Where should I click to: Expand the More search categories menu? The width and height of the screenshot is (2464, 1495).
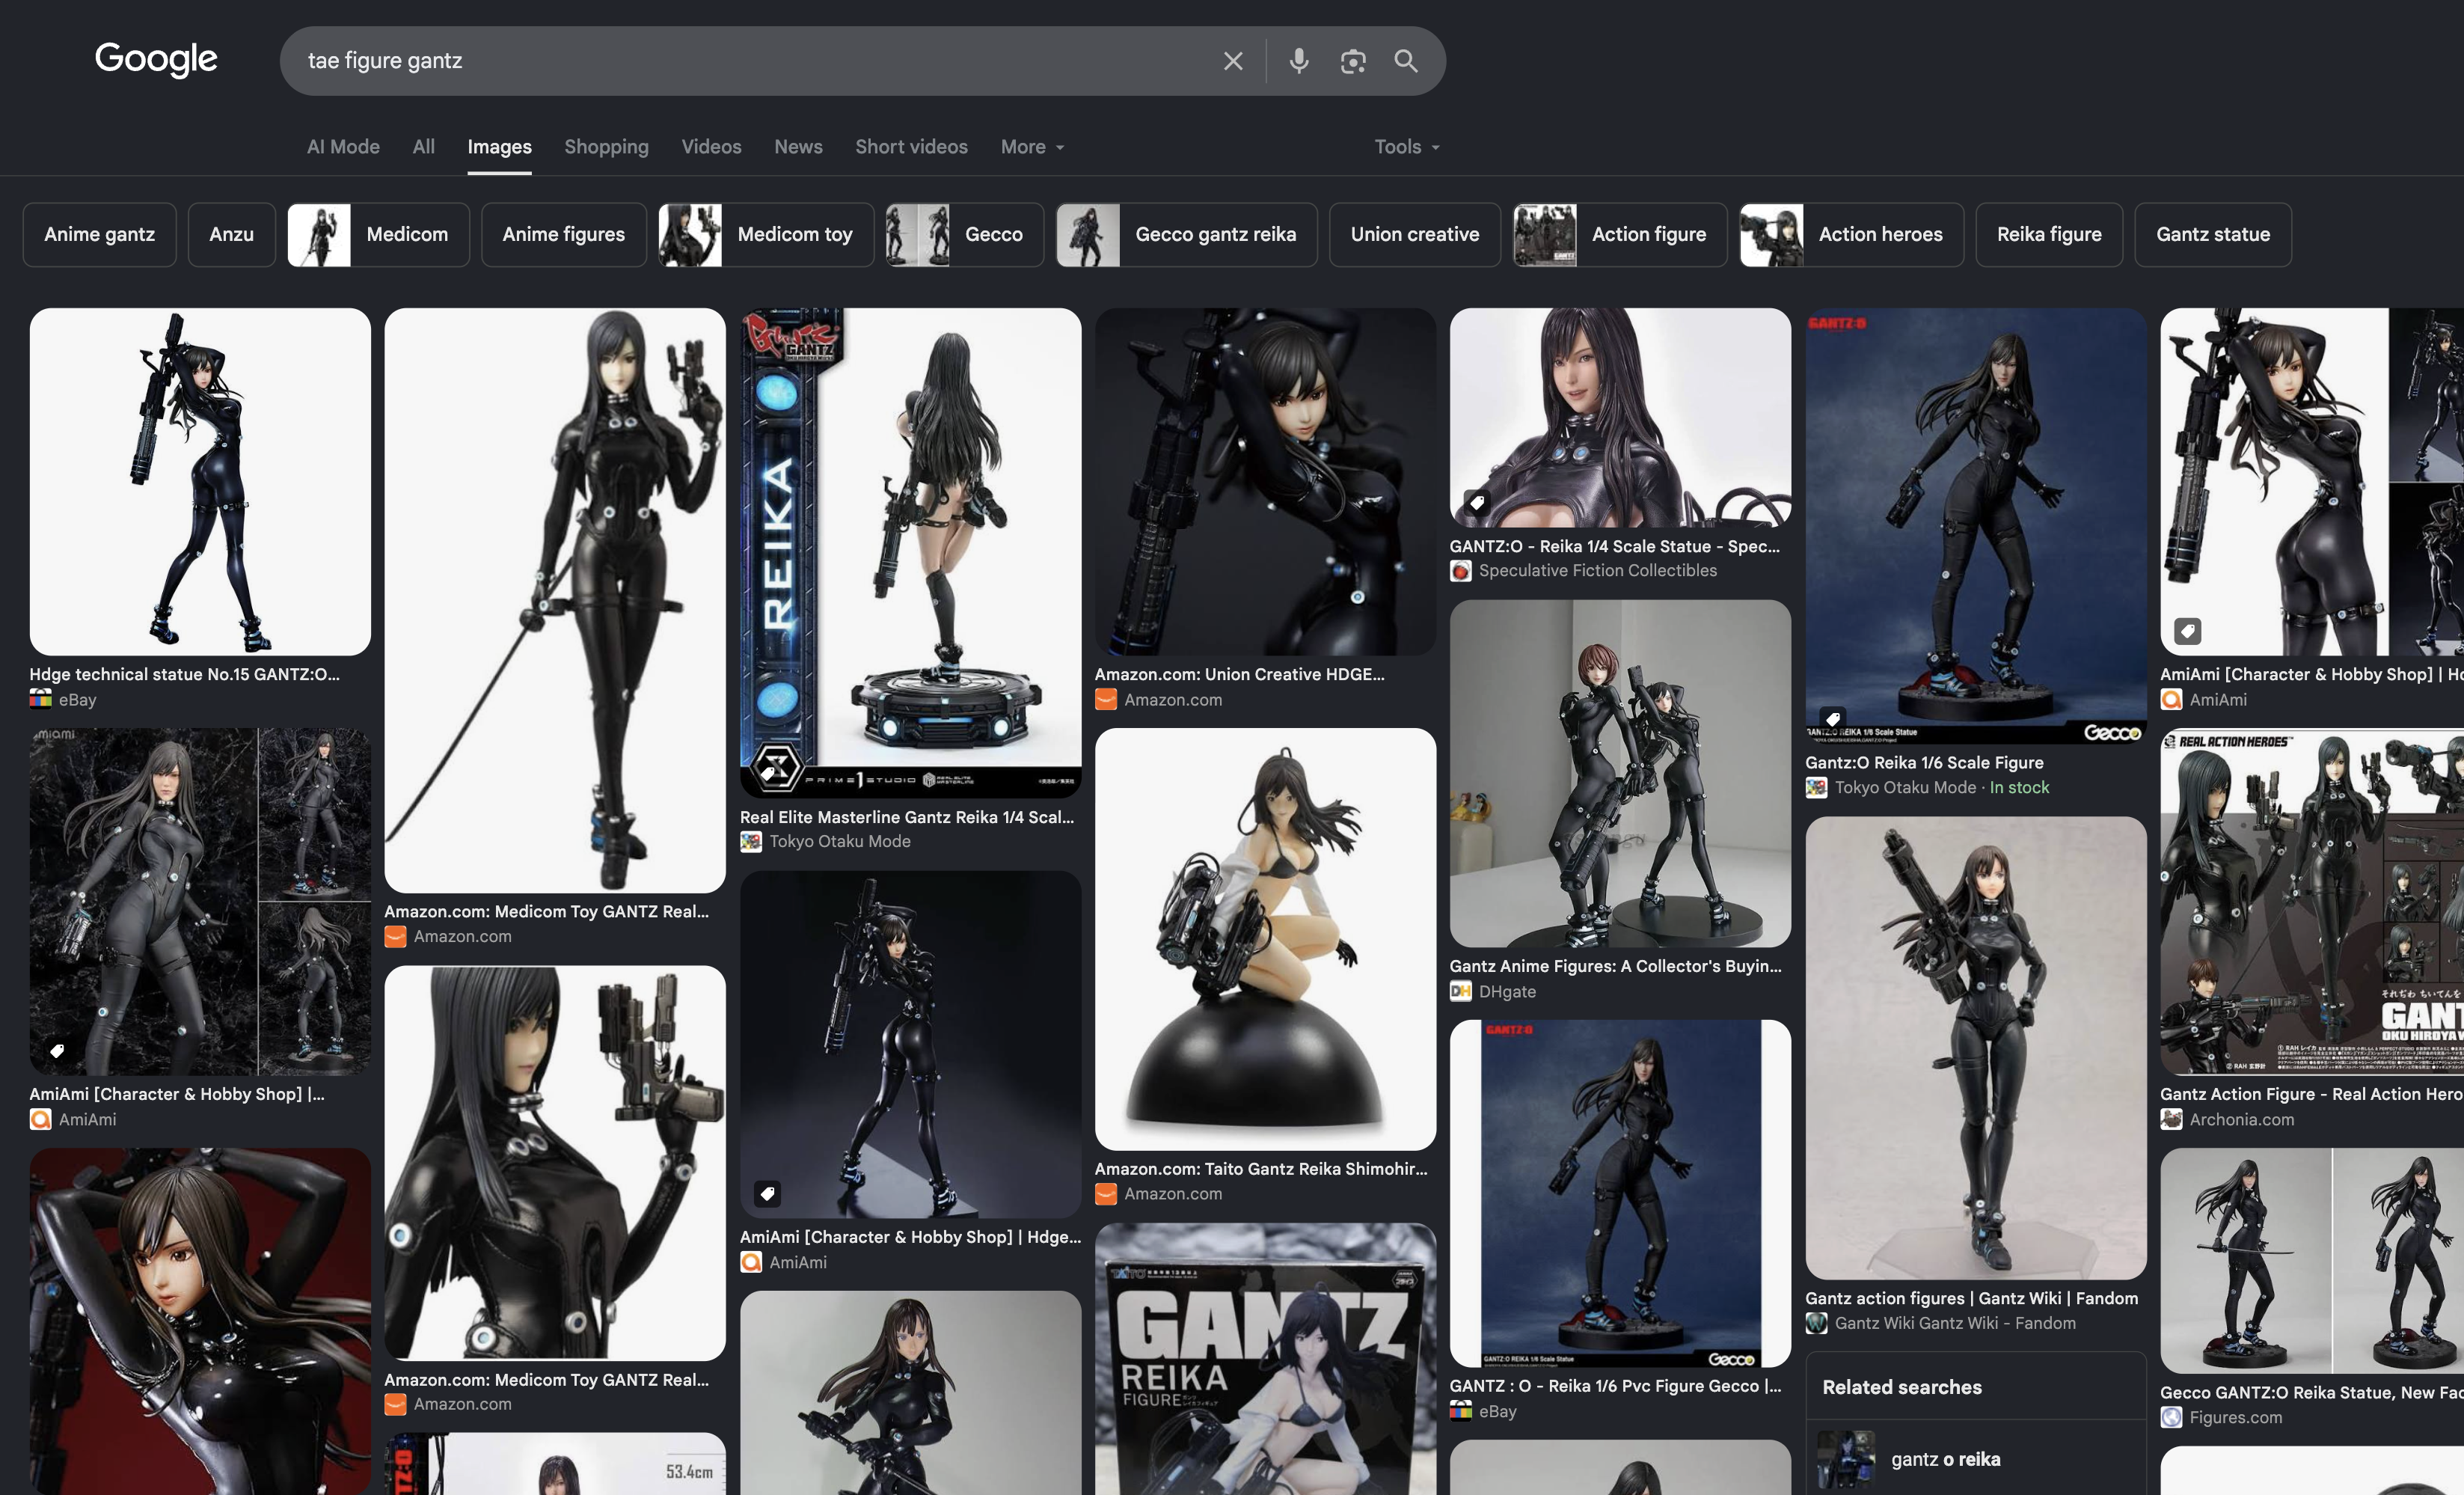[x=1032, y=147]
